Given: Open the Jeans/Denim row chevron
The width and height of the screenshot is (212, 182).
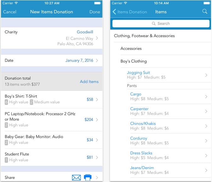Looking at the screenshot, I should (206, 170).
